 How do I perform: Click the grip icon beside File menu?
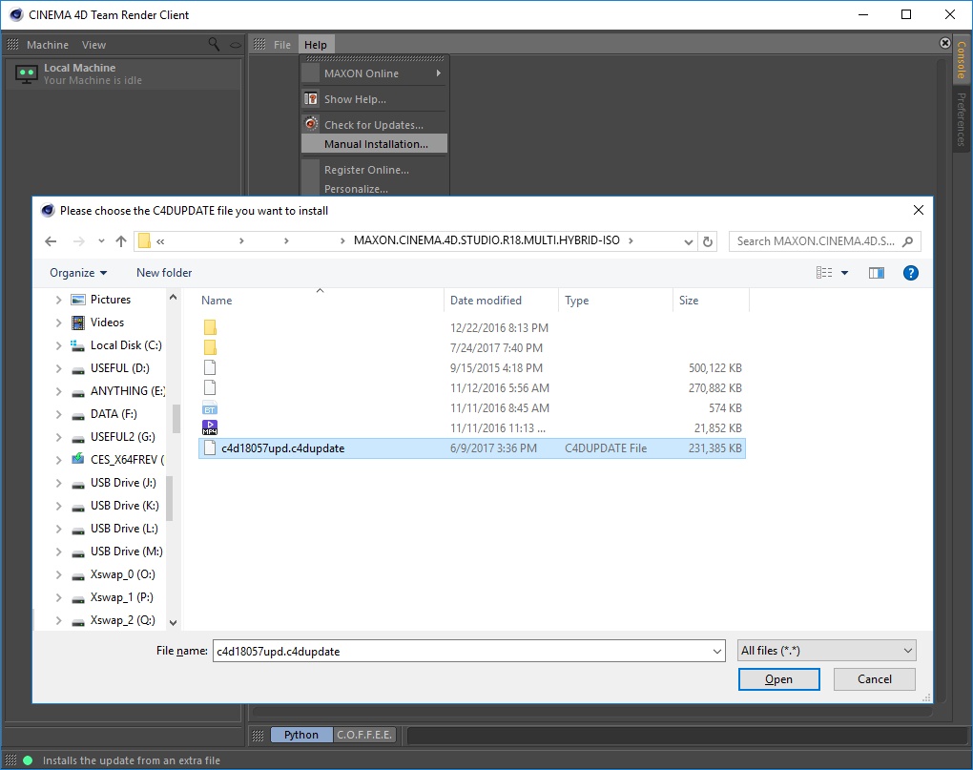pyautogui.click(x=259, y=45)
